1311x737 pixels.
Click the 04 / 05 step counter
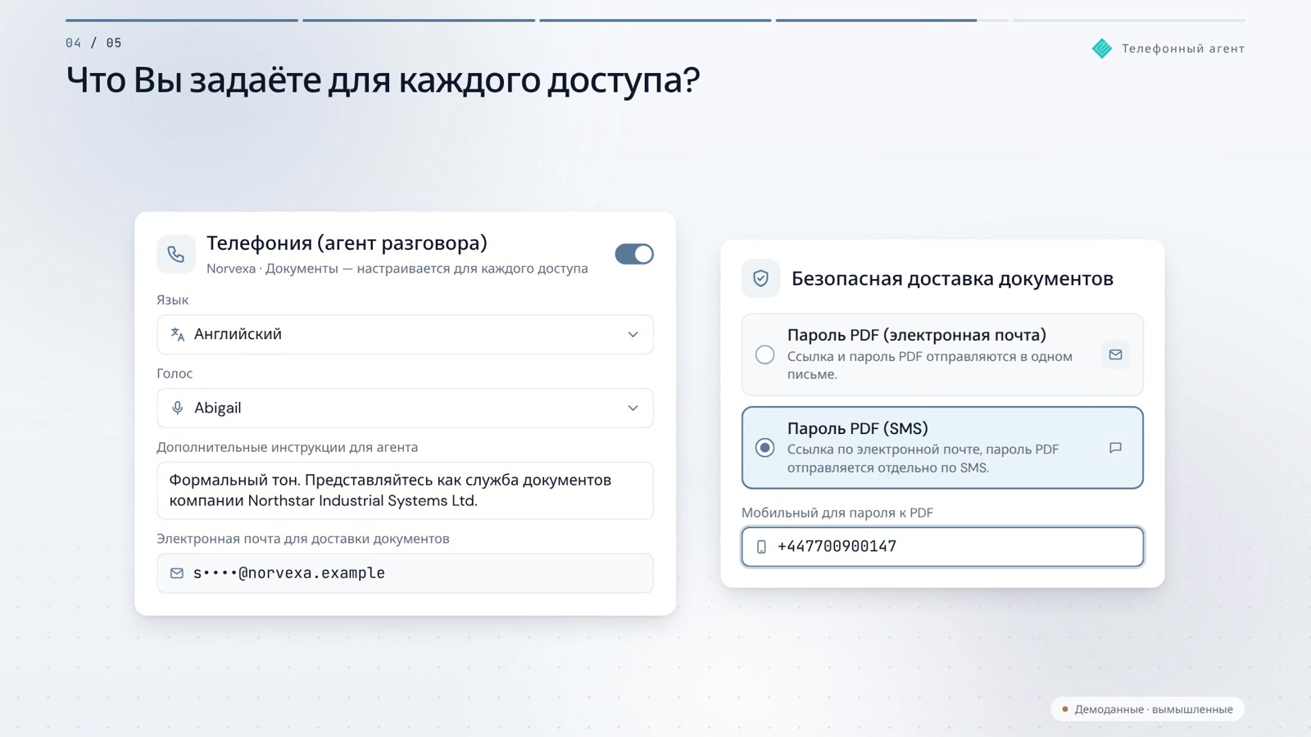coord(93,43)
